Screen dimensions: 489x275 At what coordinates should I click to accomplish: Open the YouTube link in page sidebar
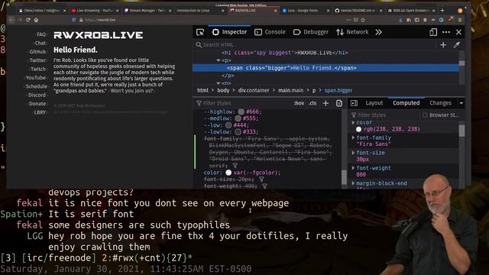pos(36,78)
